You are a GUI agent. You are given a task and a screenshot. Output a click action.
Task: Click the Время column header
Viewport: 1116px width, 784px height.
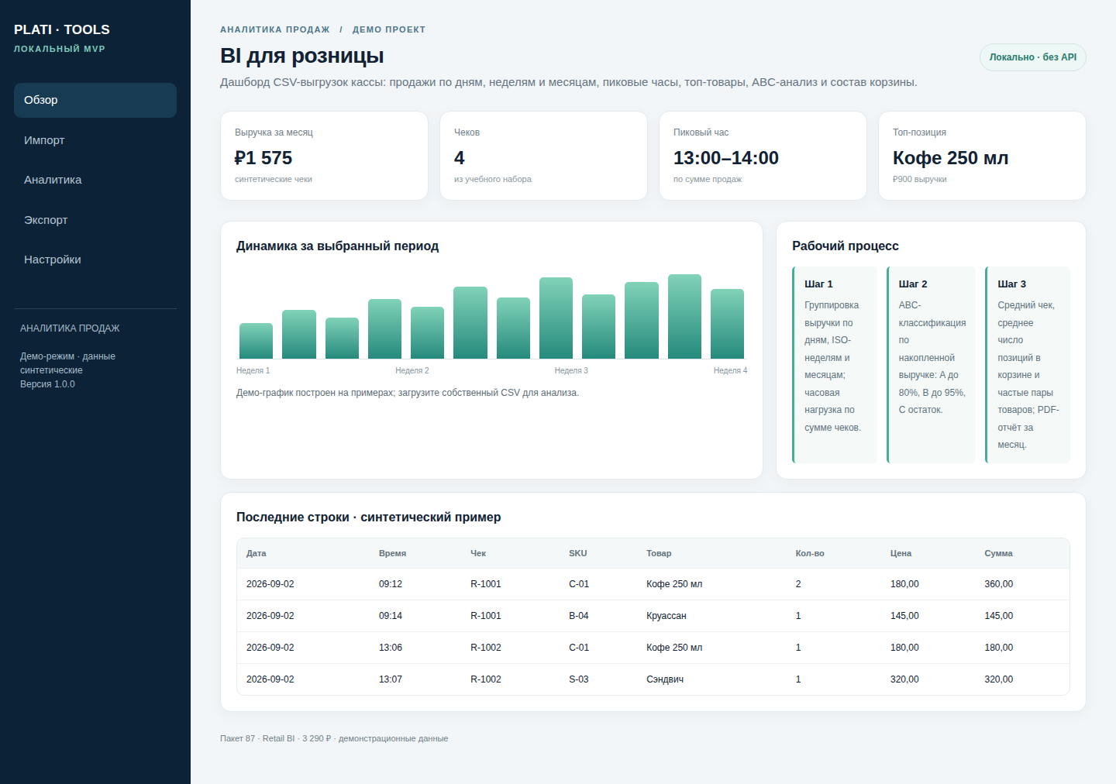pos(393,553)
